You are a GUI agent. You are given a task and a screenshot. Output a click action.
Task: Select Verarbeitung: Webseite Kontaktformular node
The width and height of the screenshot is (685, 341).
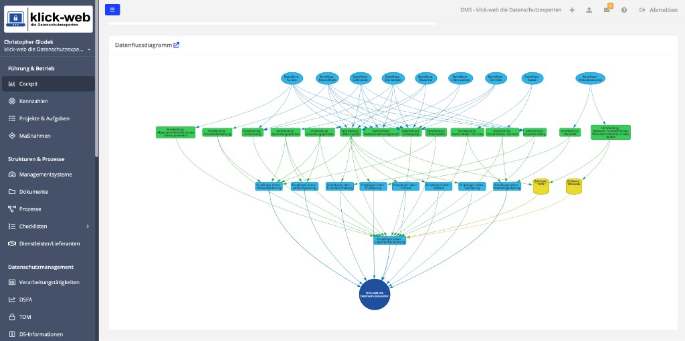coord(610,132)
